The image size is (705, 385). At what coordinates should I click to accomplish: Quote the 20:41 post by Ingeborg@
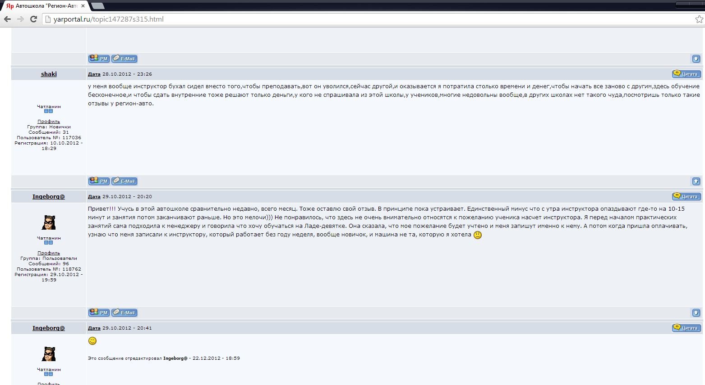[686, 328]
